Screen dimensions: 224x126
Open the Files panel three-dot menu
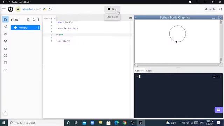point(38,20)
